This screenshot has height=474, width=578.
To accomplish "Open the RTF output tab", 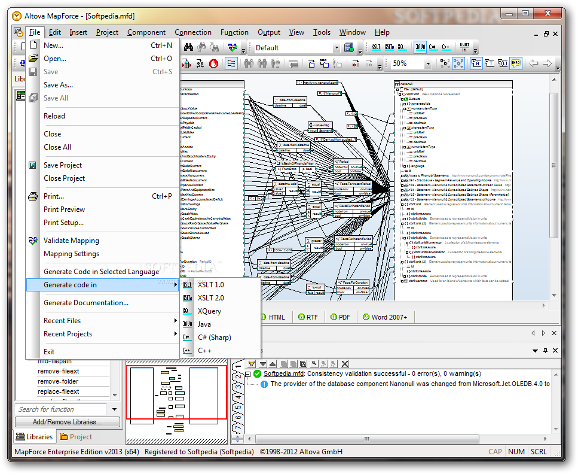I will click(x=308, y=317).
